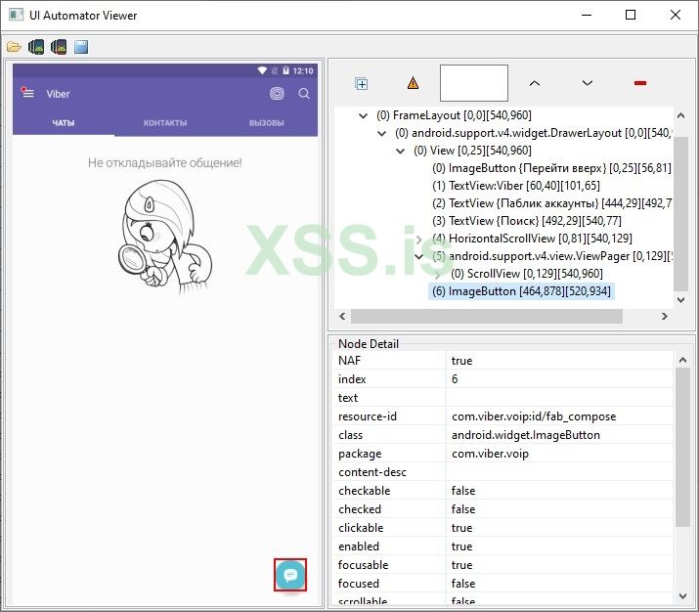Click the tree's horizontal scrollbar thumb

click(x=486, y=316)
